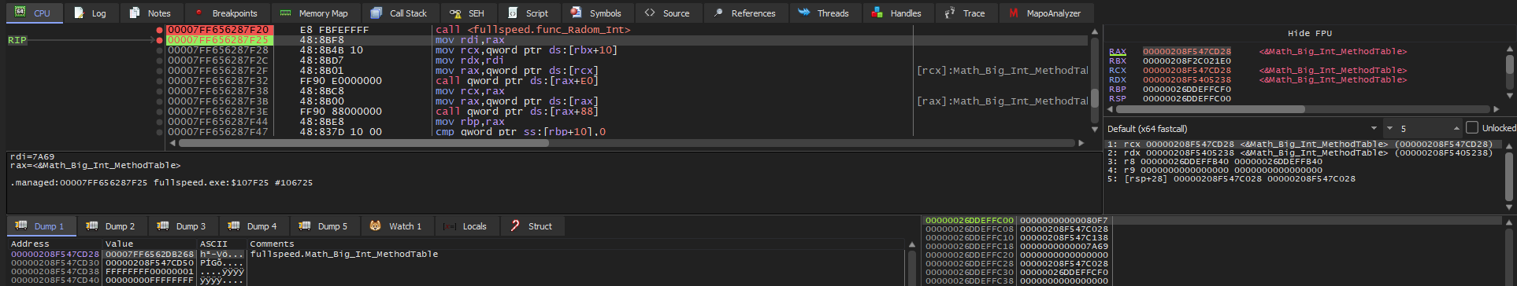This screenshot has width=1517, height=286.
Task: Enable the Unlocked checkbox
Action: tap(1471, 128)
